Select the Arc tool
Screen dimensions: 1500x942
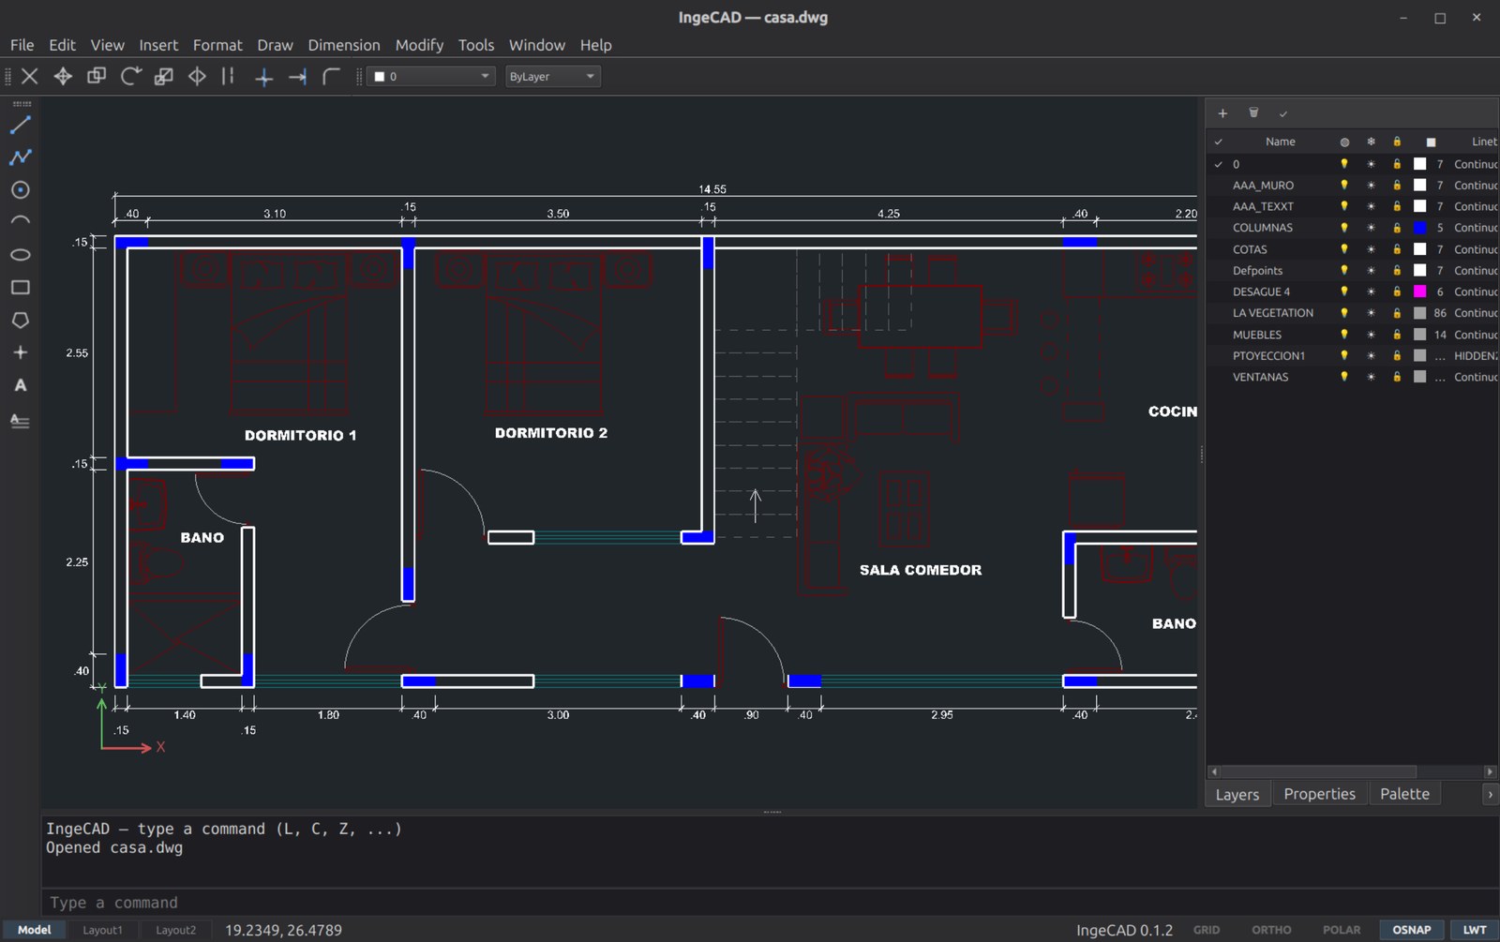pos(21,222)
